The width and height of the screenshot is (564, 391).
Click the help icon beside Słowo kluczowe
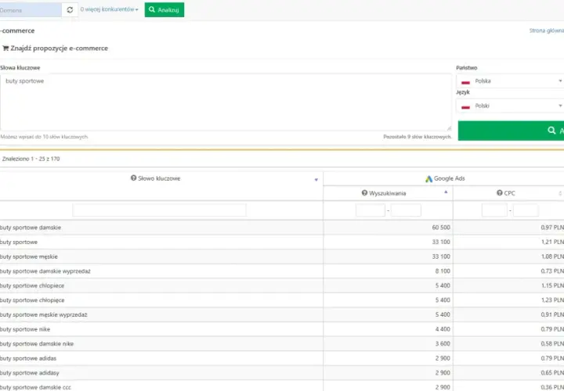(x=133, y=178)
